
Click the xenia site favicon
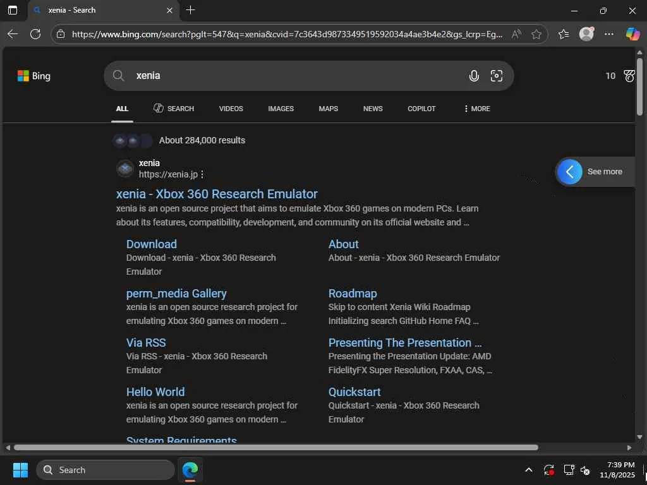point(125,168)
